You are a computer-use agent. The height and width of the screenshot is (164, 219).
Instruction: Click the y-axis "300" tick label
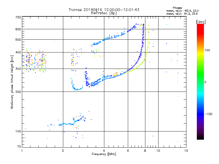[18, 69]
